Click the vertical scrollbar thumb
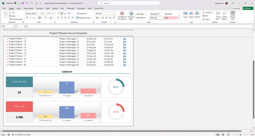 (x=253, y=90)
